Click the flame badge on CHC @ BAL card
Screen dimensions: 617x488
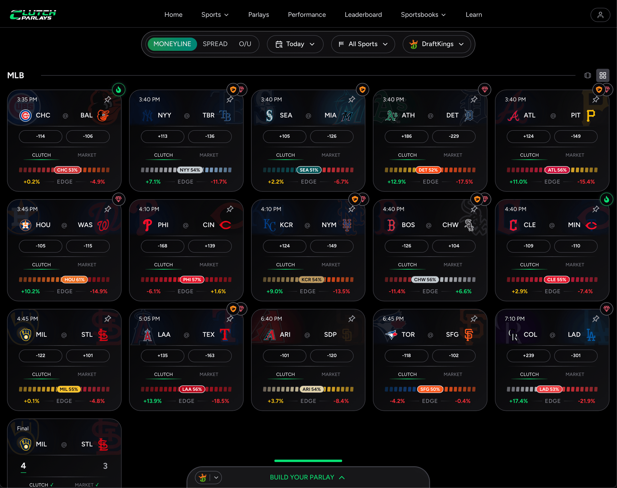coord(119,90)
